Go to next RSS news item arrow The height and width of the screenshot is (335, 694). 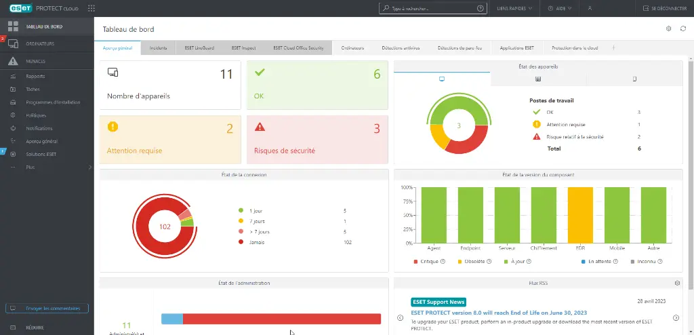pos(676,318)
